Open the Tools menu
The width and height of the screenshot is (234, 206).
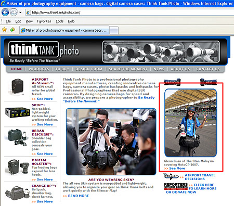click(59, 21)
